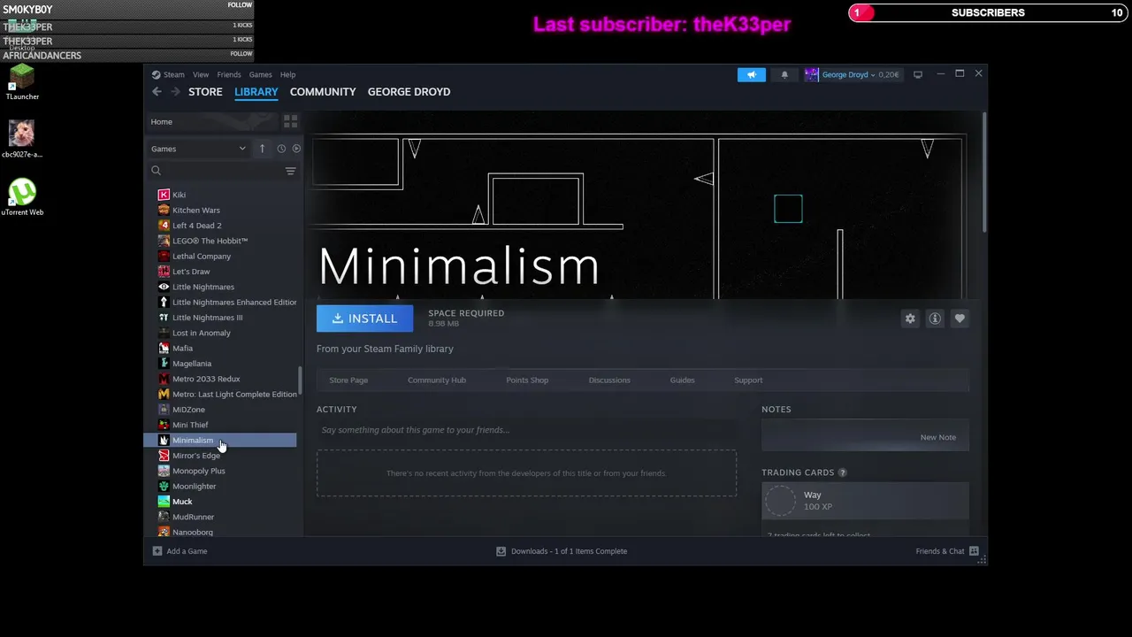Go to the STORE tab

click(205, 91)
